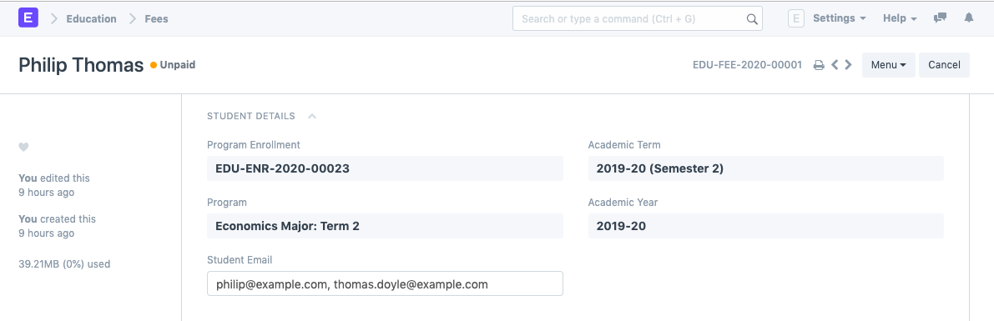Go to next fee record
Screen dimensions: 994x321
(x=848, y=64)
